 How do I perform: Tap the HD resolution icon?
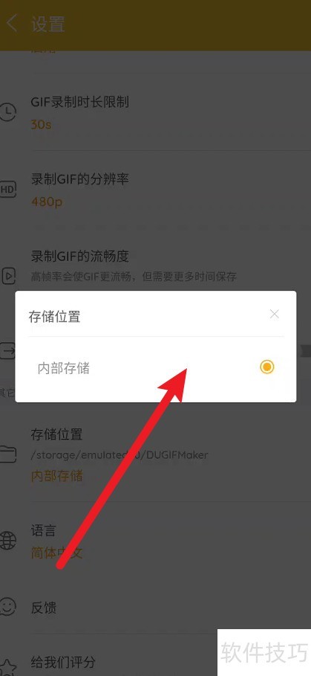[x=7, y=189]
